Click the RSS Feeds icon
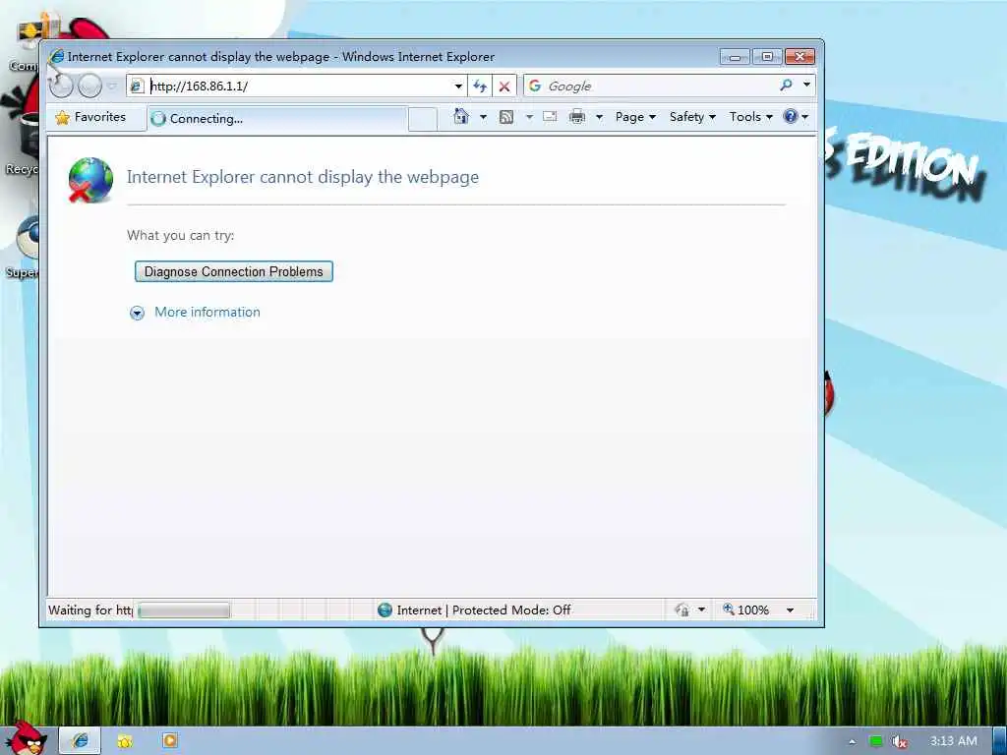Screen dimensions: 1007x755 506,117
